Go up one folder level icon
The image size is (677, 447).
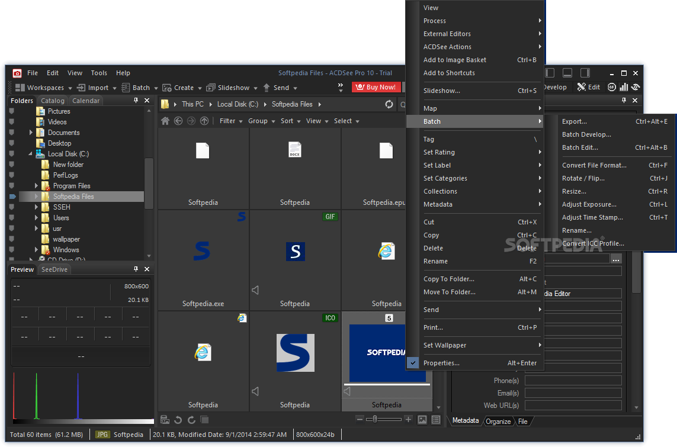tap(204, 121)
